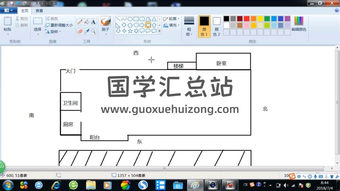Image resolution: width=340 pixels, height=191 pixels.
Task: Activate the 颜色 2 background color
Action: [217, 26]
